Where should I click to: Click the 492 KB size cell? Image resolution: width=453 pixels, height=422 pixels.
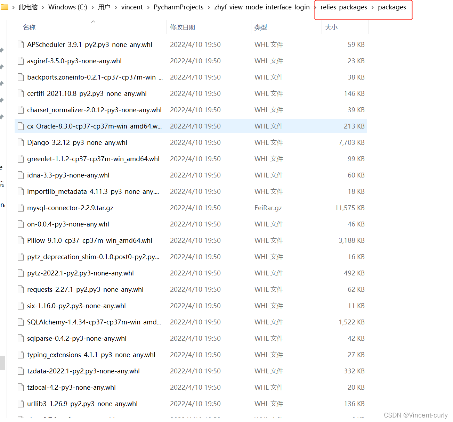click(x=354, y=273)
